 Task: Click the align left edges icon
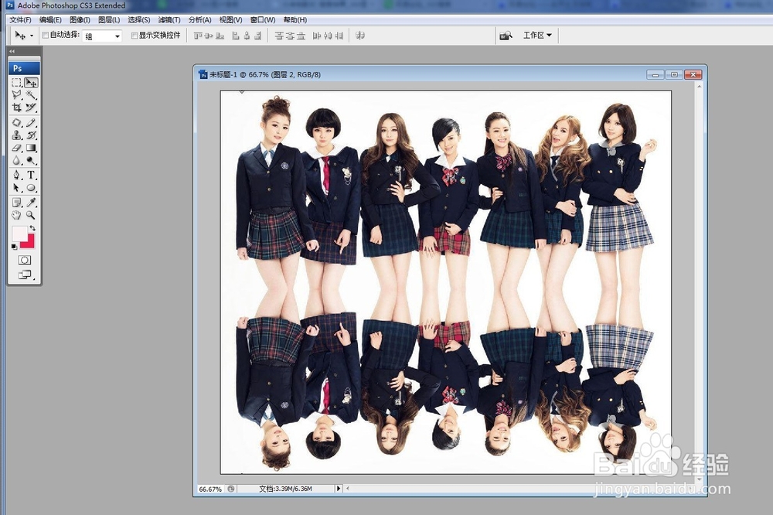(236, 36)
